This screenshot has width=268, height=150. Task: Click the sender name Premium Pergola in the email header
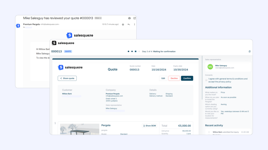point(31,24)
